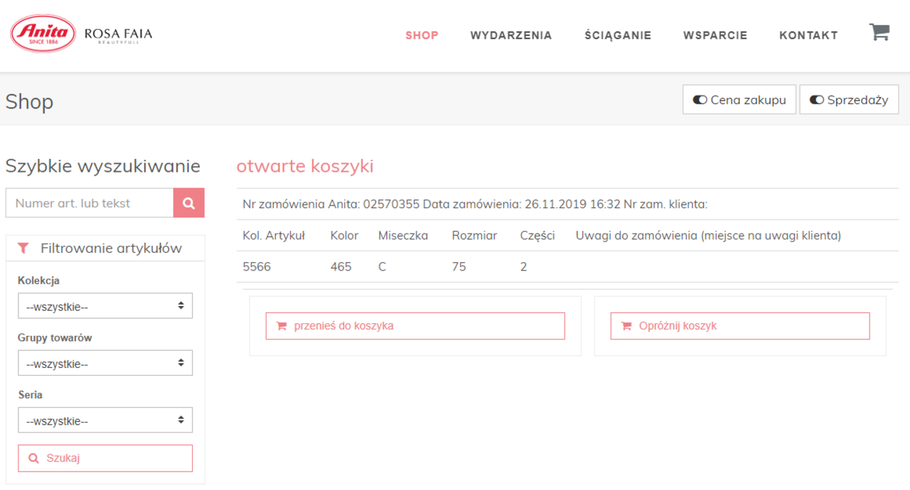910x490 pixels.
Task: Open the Seria dropdown
Action: (105, 420)
